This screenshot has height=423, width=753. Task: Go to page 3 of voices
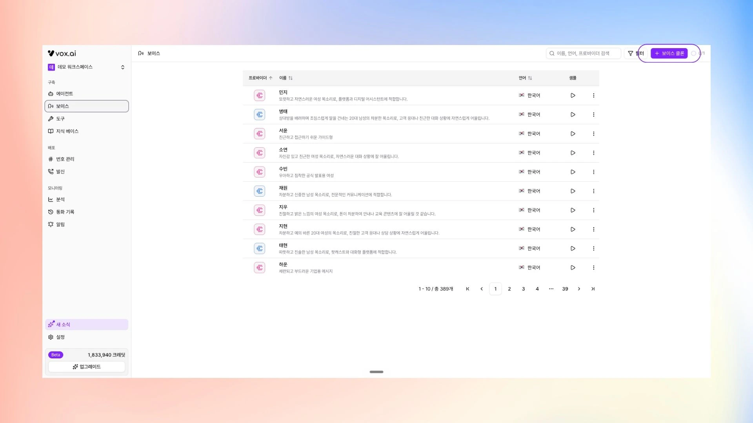coord(523,289)
